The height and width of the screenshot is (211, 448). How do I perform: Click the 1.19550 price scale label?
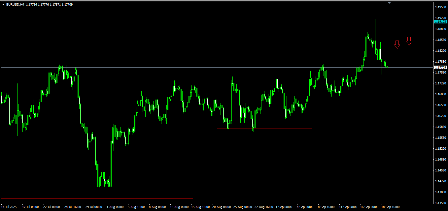tap(440, 7)
